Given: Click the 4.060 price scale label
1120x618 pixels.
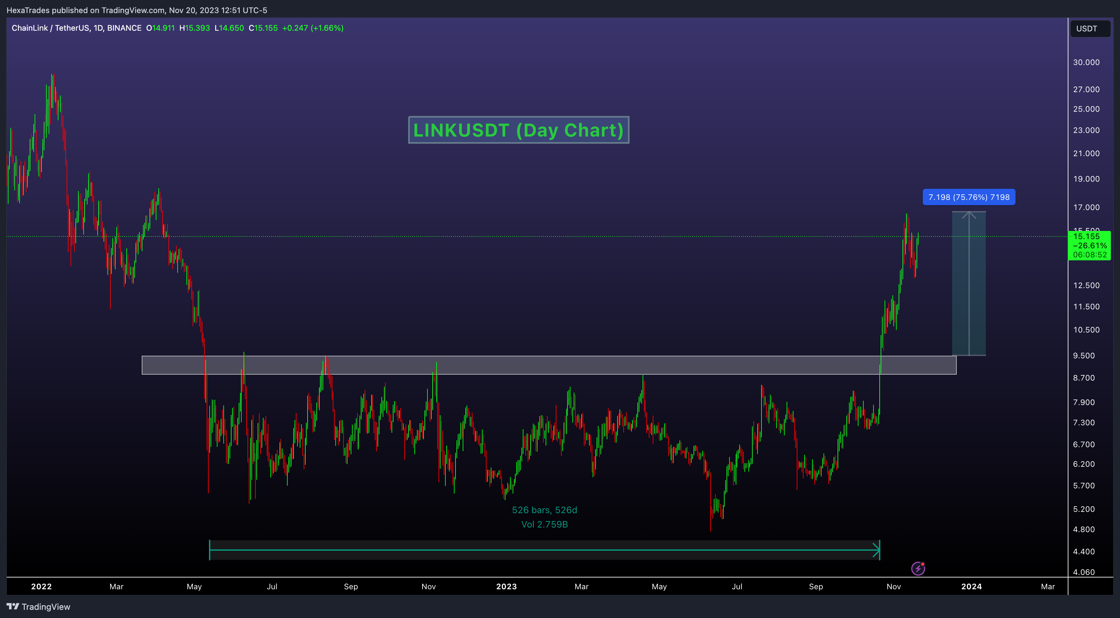Looking at the screenshot, I should [1084, 572].
